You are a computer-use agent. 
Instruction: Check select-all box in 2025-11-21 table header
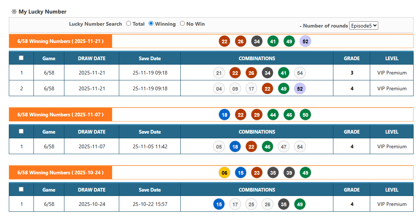coord(21,58)
